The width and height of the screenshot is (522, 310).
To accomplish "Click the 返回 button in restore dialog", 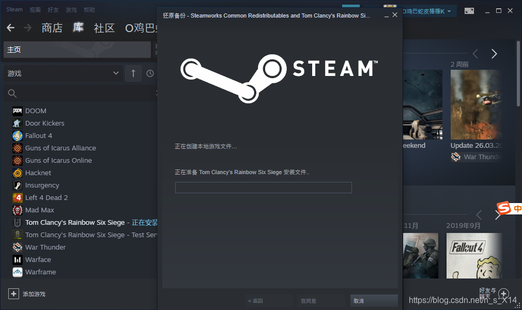I will [x=269, y=301].
